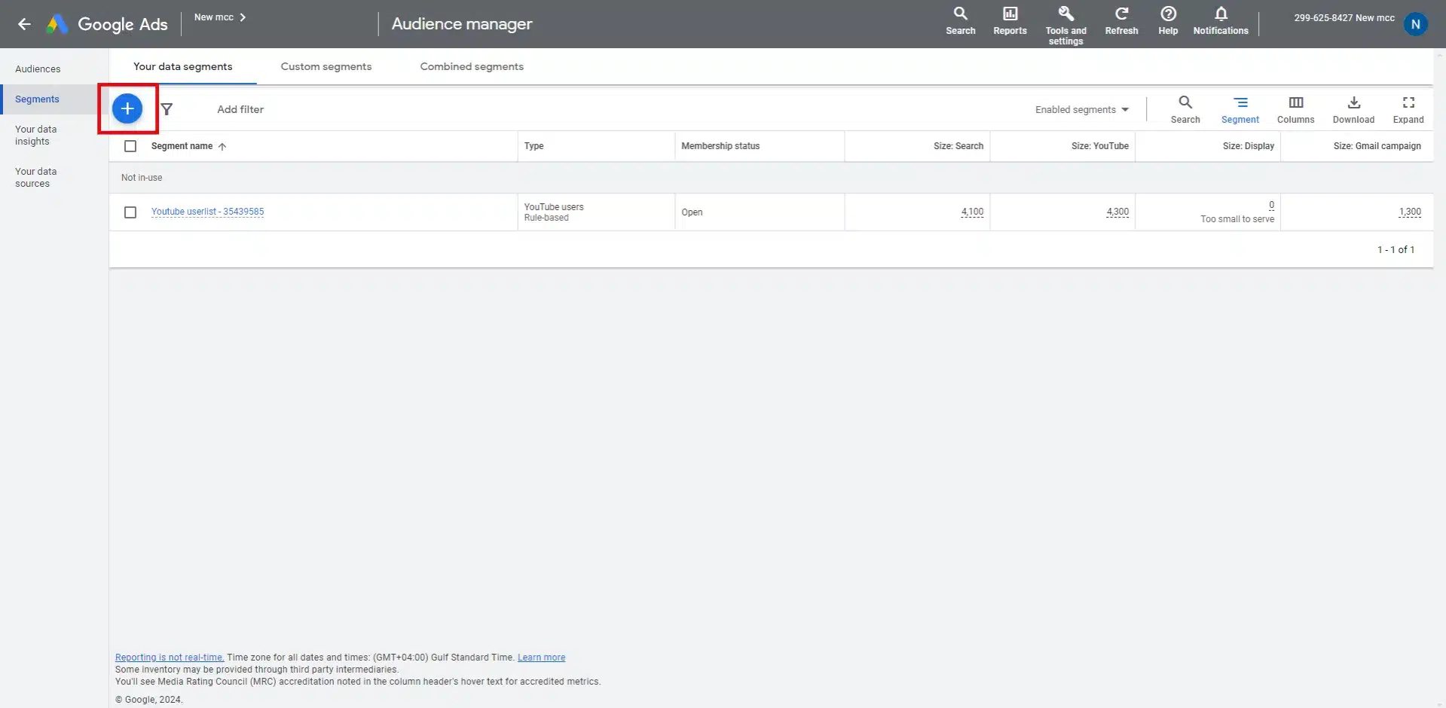This screenshot has width=1446, height=708.
Task: Open Notifications bell
Action: (1221, 21)
